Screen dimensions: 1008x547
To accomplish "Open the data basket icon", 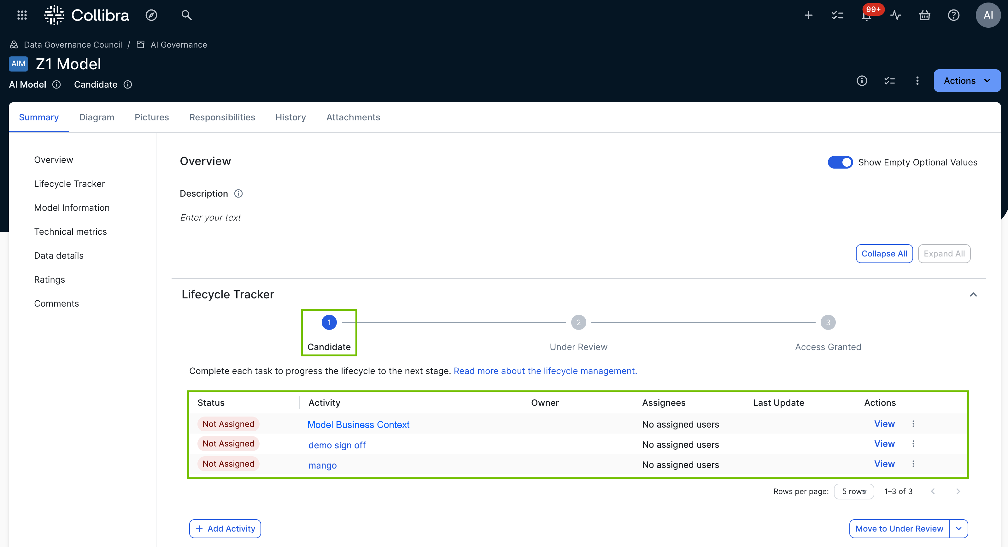I will [x=925, y=15].
